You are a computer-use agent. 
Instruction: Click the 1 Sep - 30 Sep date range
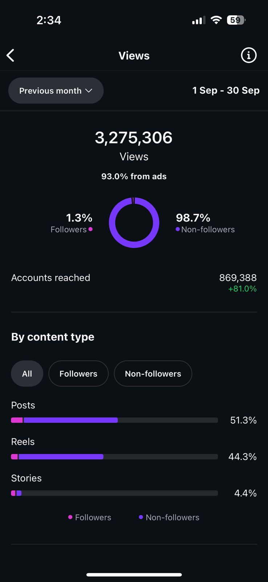pyautogui.click(x=226, y=91)
